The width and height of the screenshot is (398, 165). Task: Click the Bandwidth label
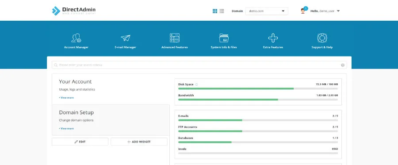[x=186, y=95]
